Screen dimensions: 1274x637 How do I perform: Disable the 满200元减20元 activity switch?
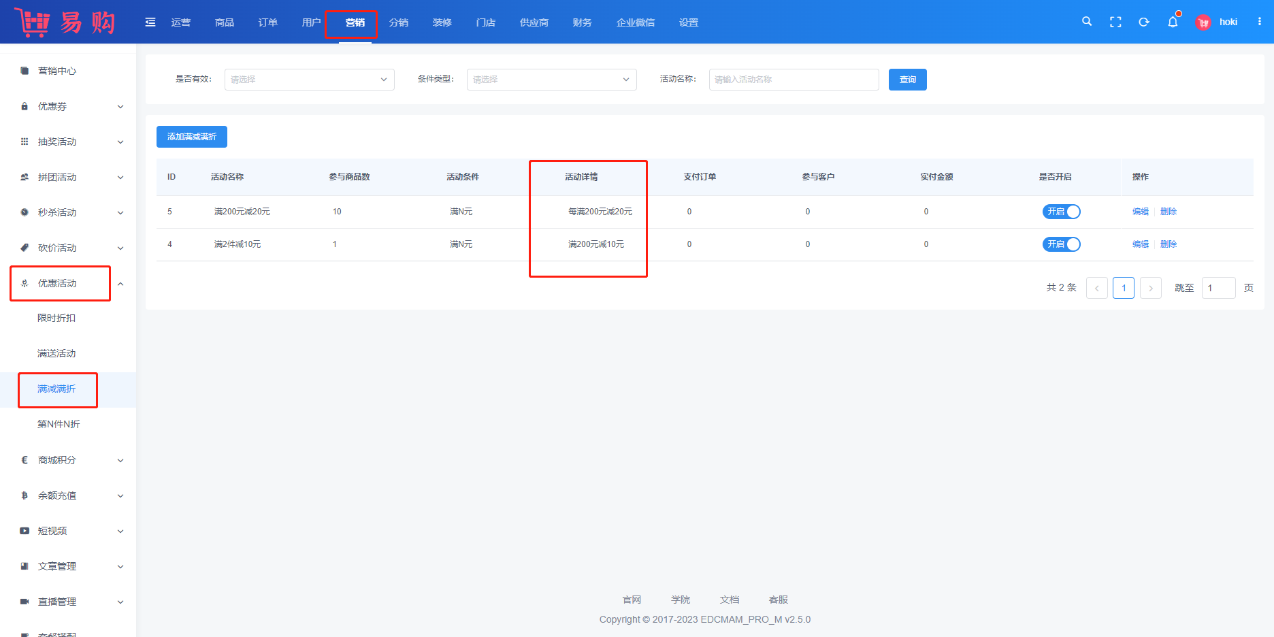pos(1061,212)
